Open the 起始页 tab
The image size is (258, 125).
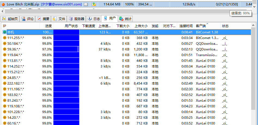coord(10,19)
